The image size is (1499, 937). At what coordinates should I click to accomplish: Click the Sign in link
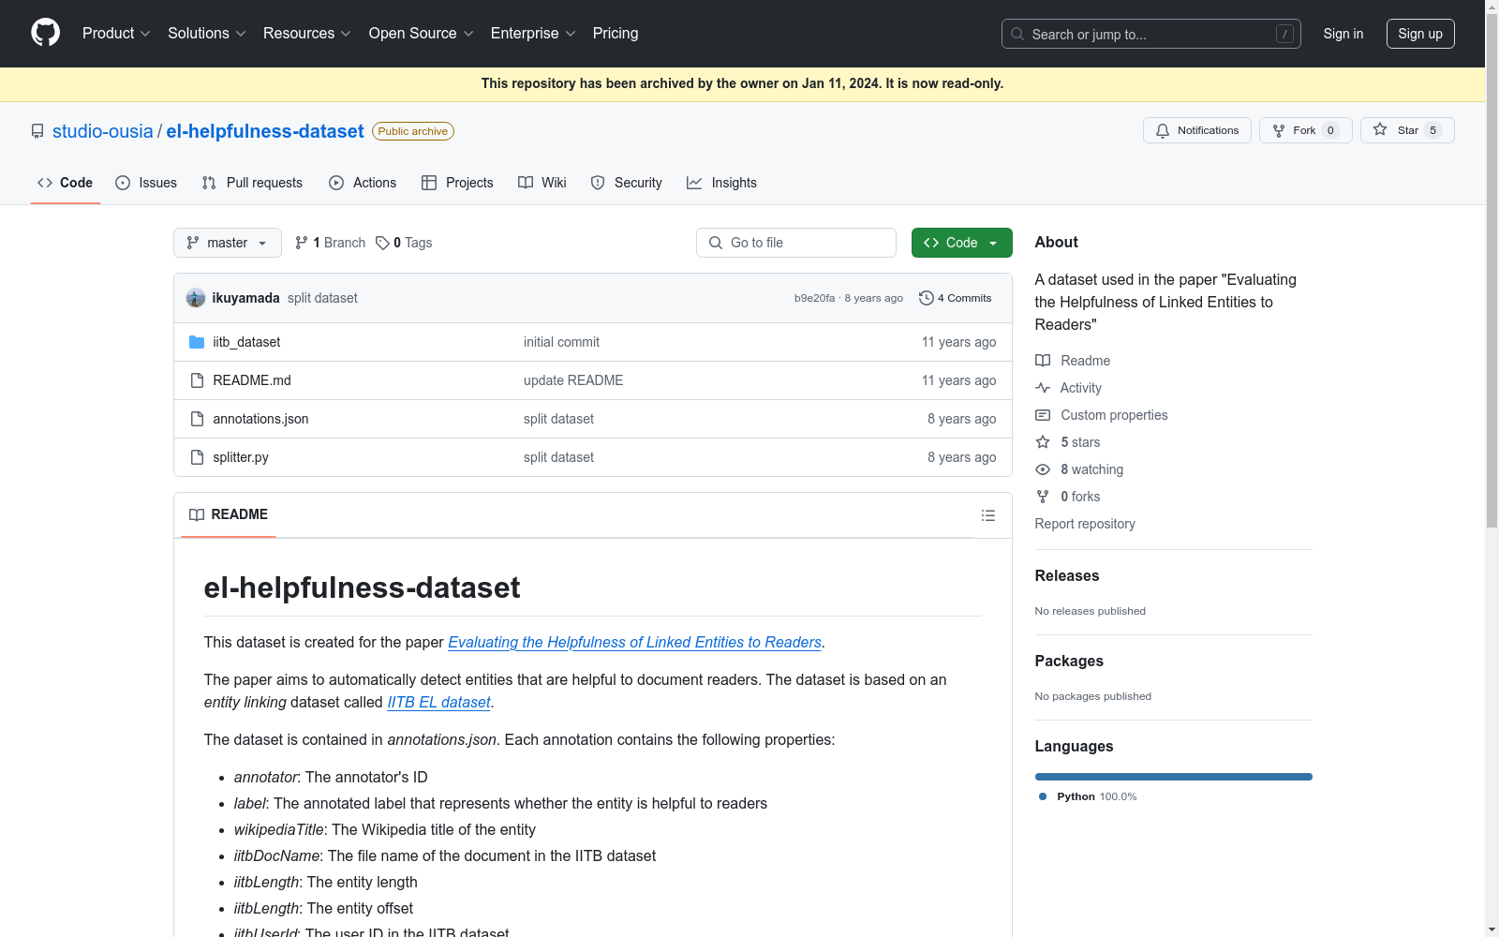(x=1343, y=34)
